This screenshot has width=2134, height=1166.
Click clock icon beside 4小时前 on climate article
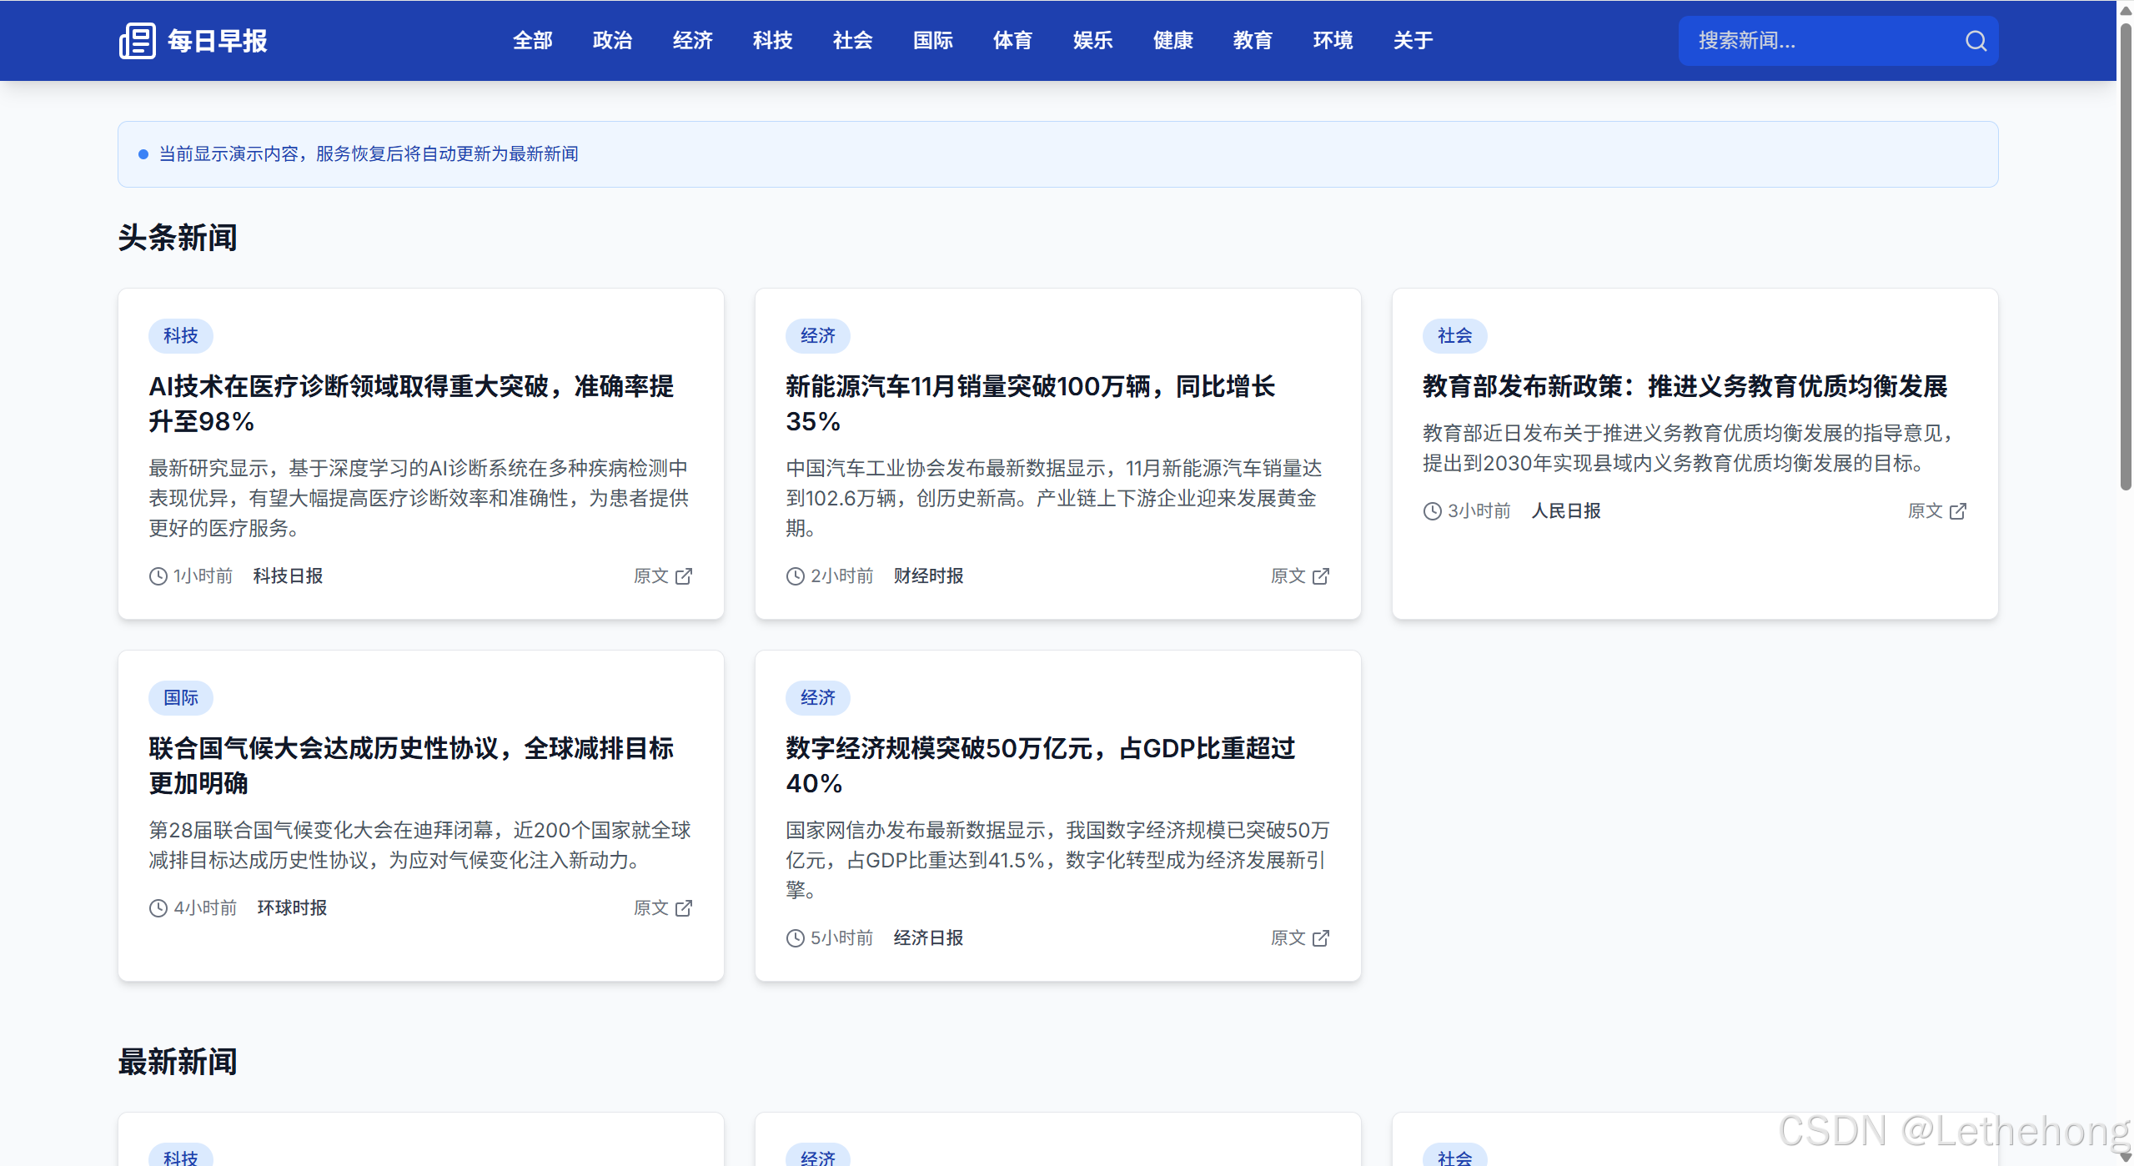[x=157, y=907]
